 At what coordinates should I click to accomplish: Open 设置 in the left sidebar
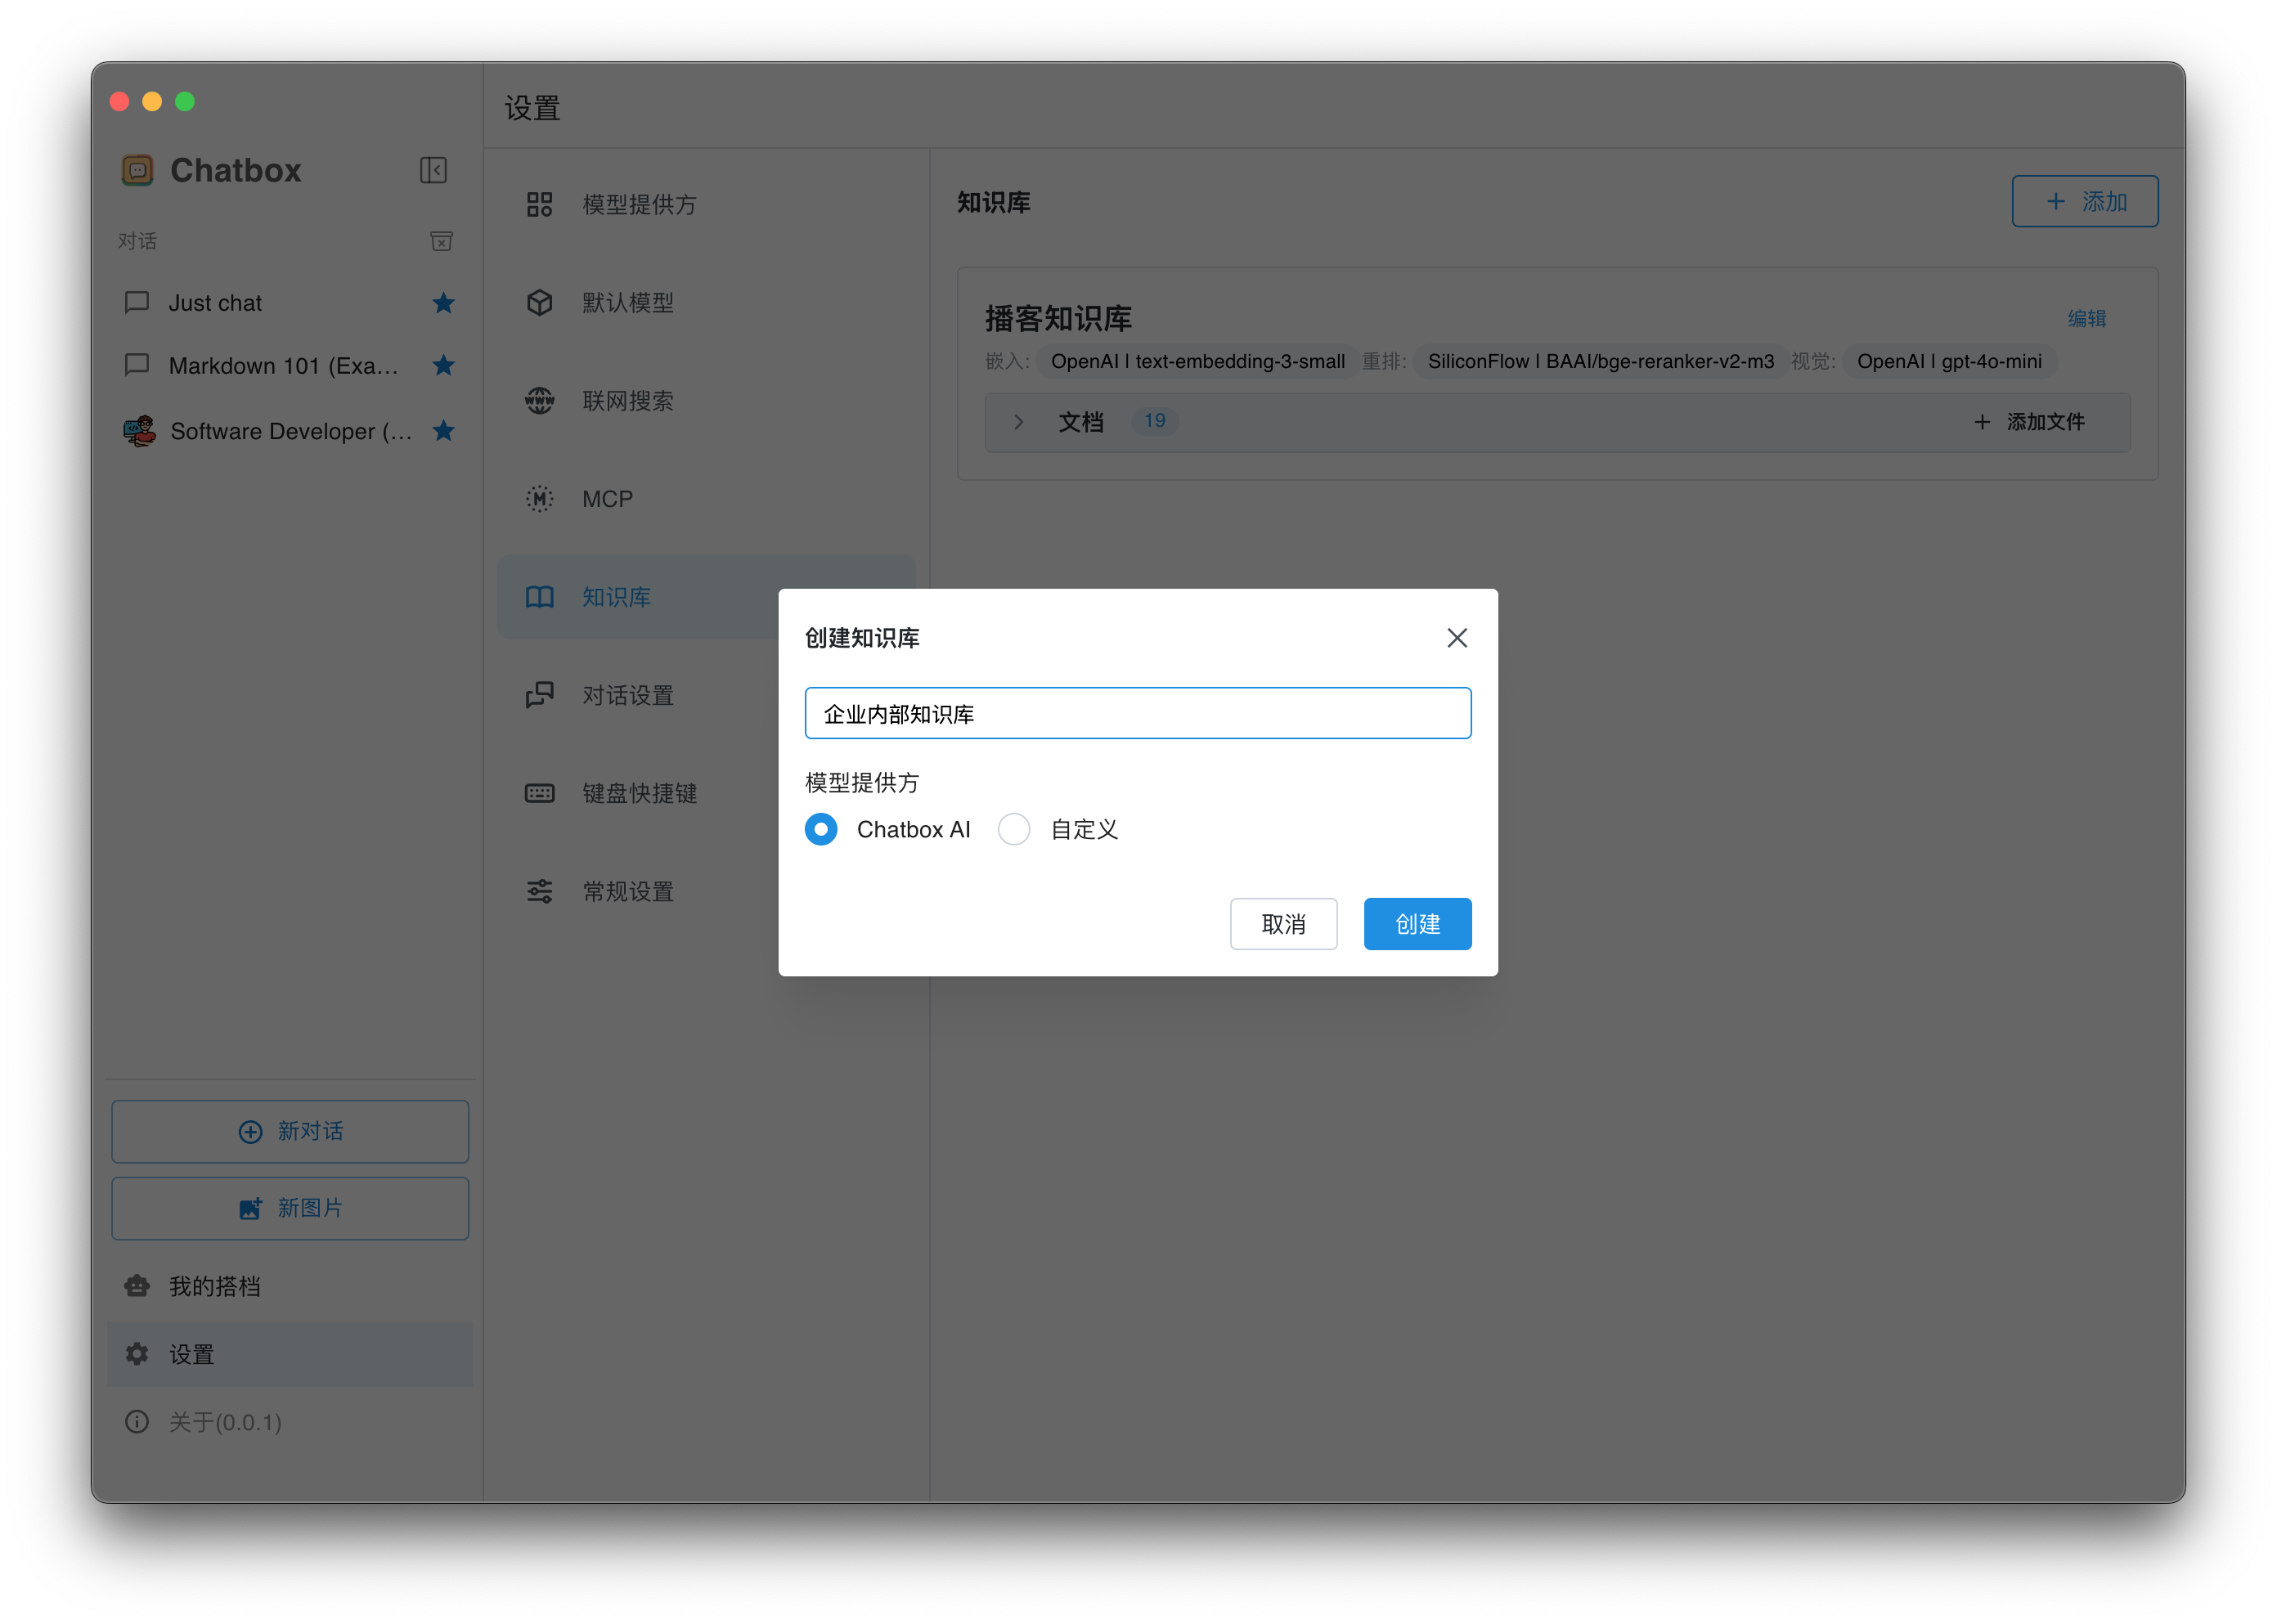(x=290, y=1354)
